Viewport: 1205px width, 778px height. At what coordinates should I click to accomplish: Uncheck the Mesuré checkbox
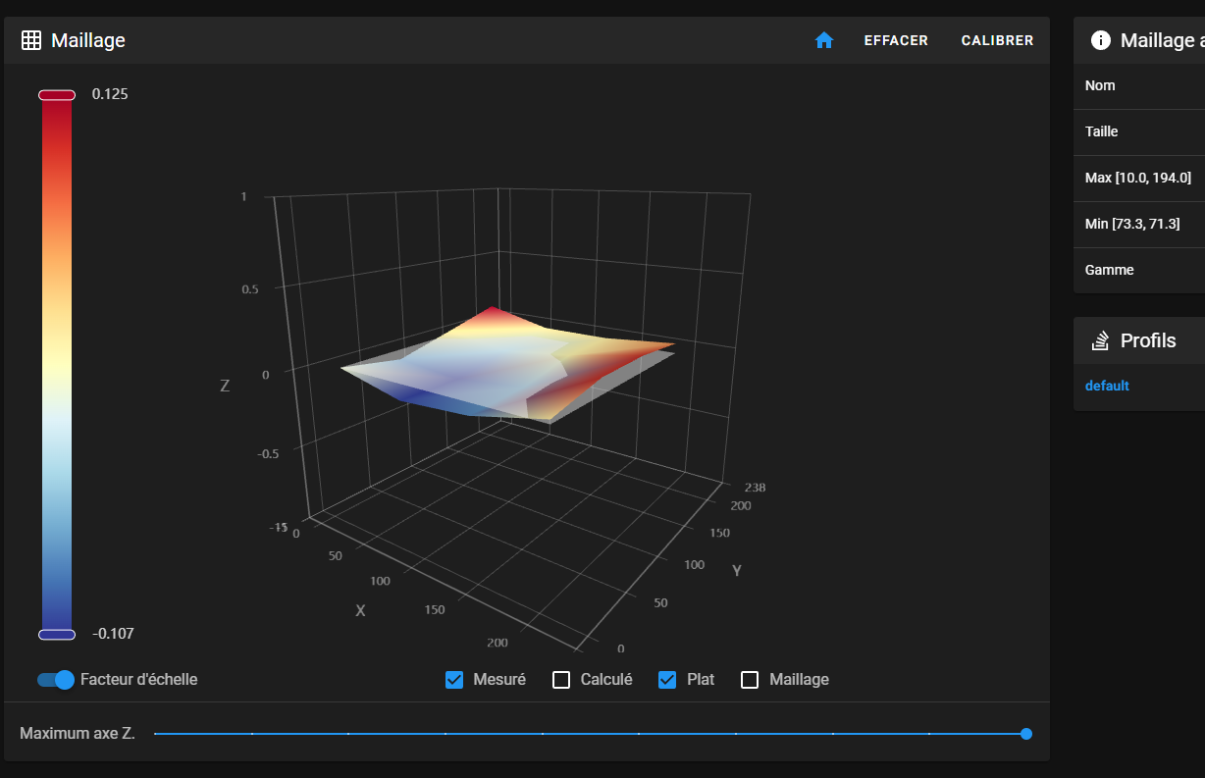point(454,680)
